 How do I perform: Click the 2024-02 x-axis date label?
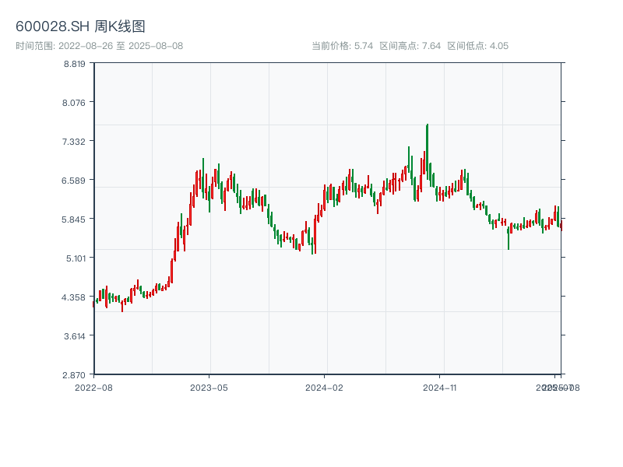tap(325, 387)
